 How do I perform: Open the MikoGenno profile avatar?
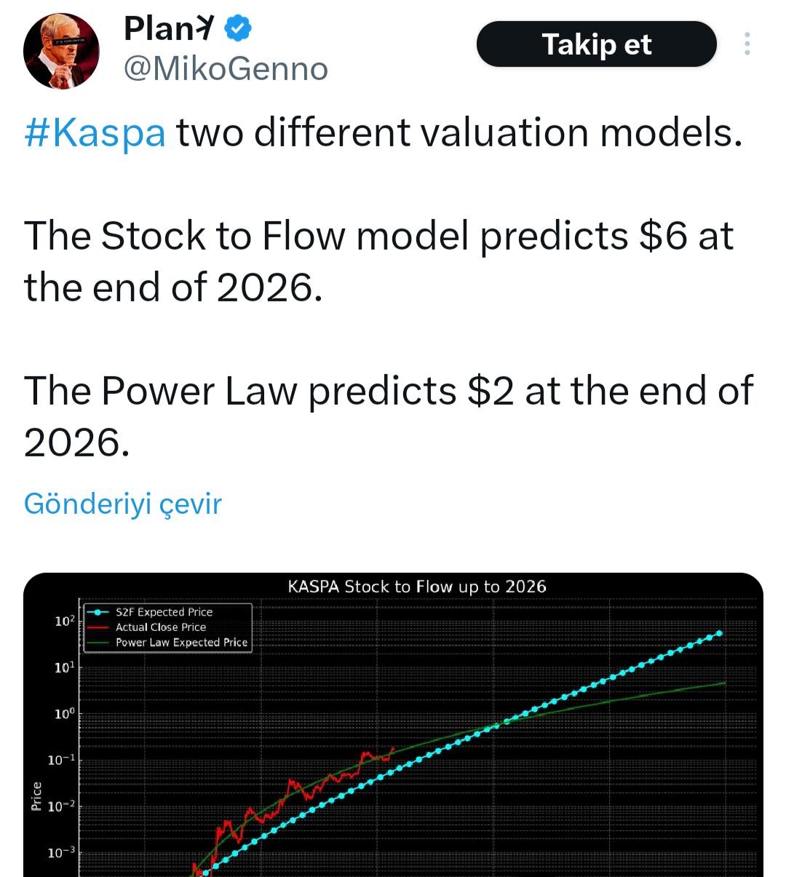coord(61,50)
